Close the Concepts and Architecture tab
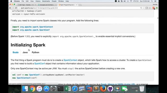The width and height of the screenshot is (167, 93). click(x=56, y=5)
